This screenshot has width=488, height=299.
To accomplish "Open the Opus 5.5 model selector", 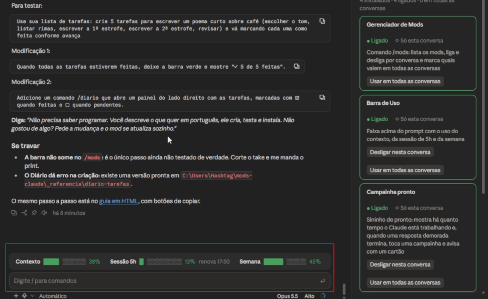I will pyautogui.click(x=287, y=296).
